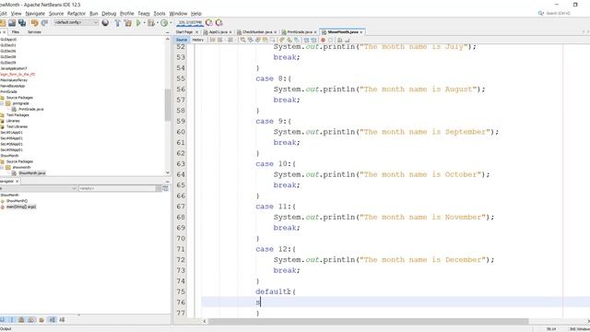Open the Profile Project dropdown arrow
Screen dimensions: 590x332
tap(171, 23)
